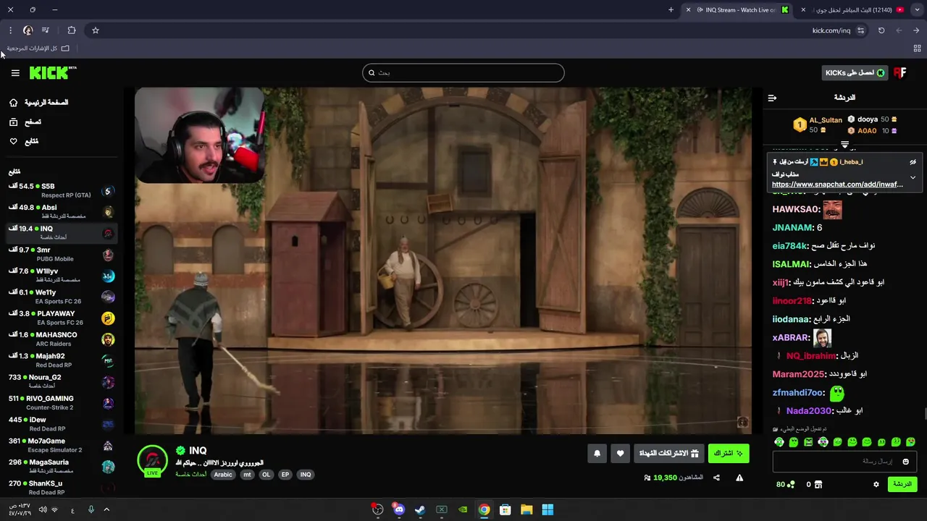Click the green Subscribe button

729,453
